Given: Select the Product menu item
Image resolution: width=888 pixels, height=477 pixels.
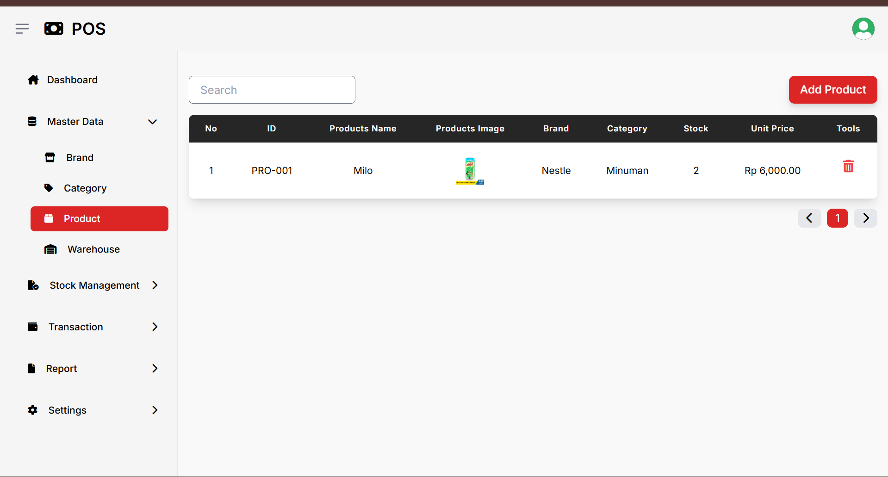Looking at the screenshot, I should pos(99,219).
